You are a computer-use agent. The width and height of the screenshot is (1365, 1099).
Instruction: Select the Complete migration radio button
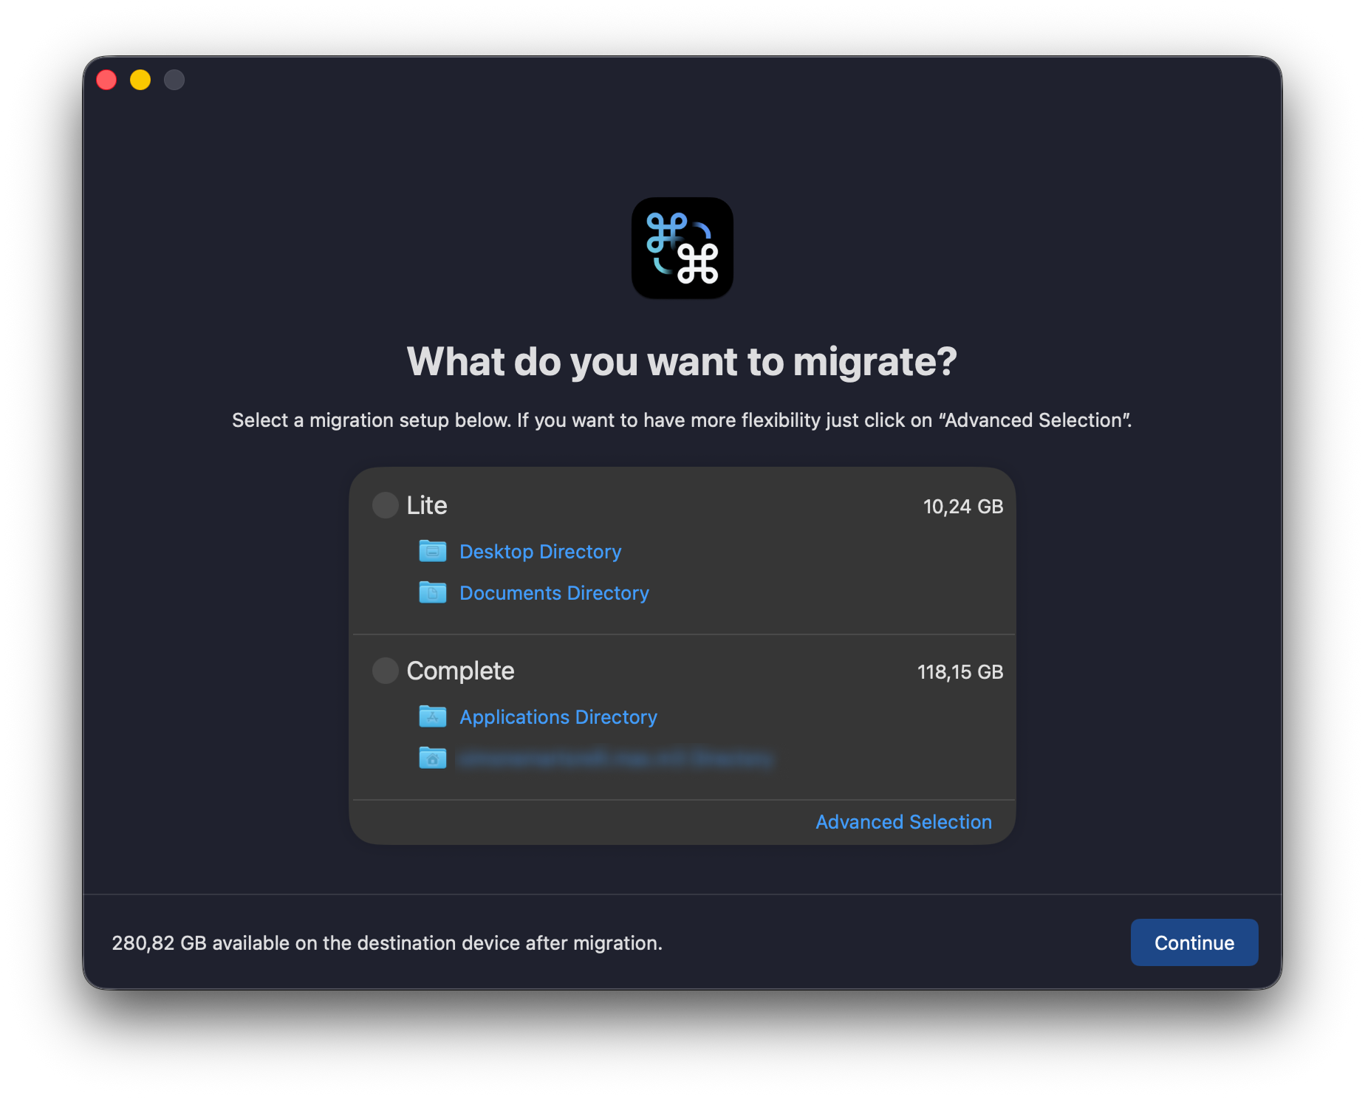click(385, 671)
